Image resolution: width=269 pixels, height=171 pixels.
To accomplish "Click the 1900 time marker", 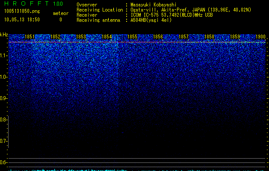I will coord(260,37).
